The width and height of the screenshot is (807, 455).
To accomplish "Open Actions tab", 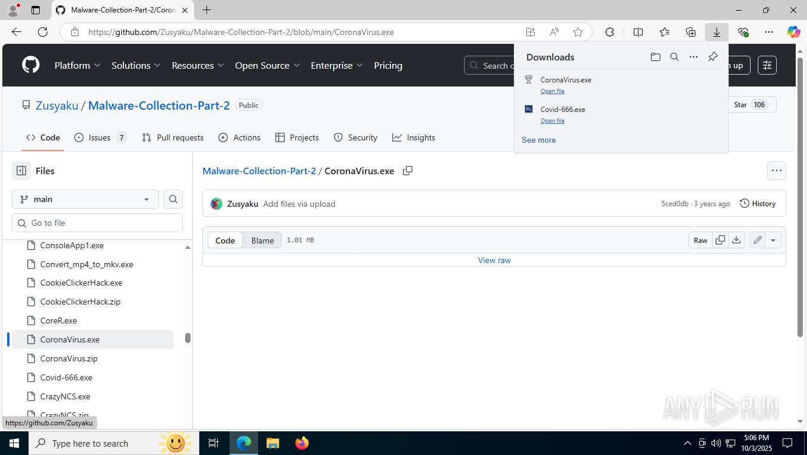I will [x=239, y=137].
